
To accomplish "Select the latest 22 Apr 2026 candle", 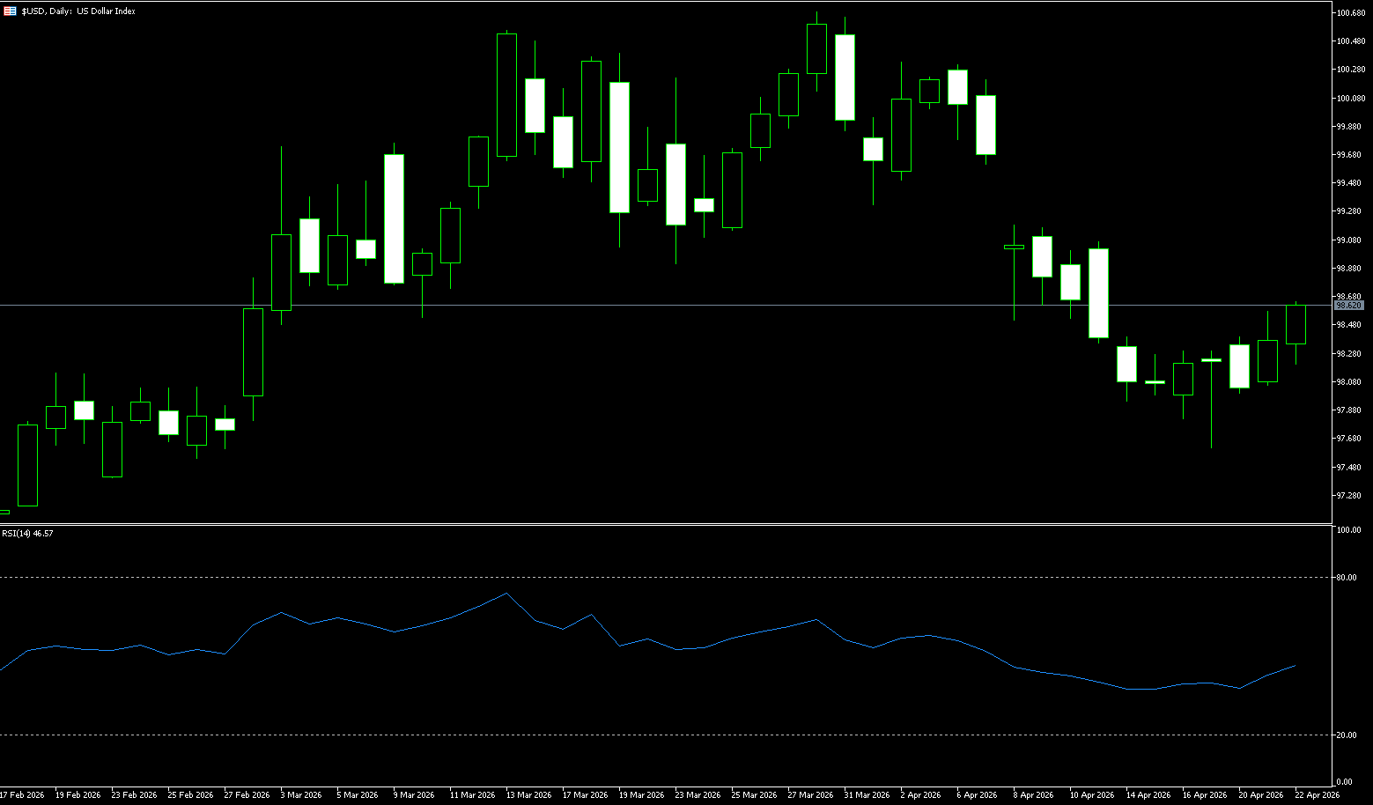I will click(x=1295, y=324).
